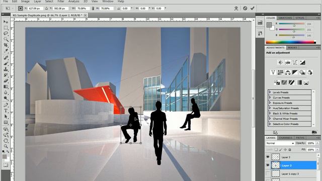322x181 pixels.
Task: Commit the transform with the checkmark
Action: (x=253, y=8)
